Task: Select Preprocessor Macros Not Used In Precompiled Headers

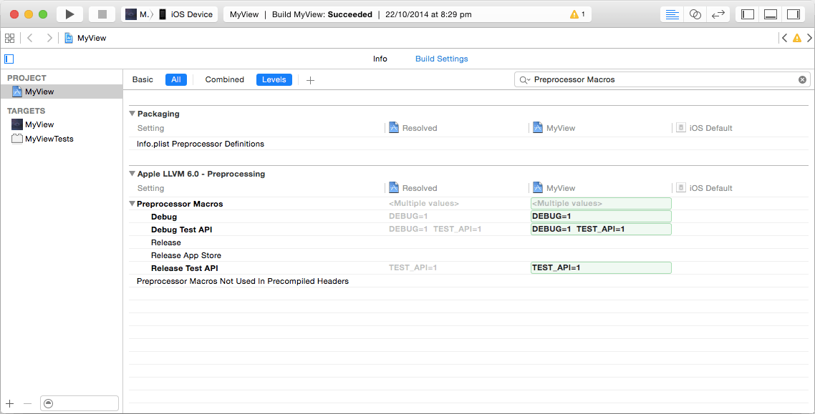Action: pyautogui.click(x=468, y=281)
